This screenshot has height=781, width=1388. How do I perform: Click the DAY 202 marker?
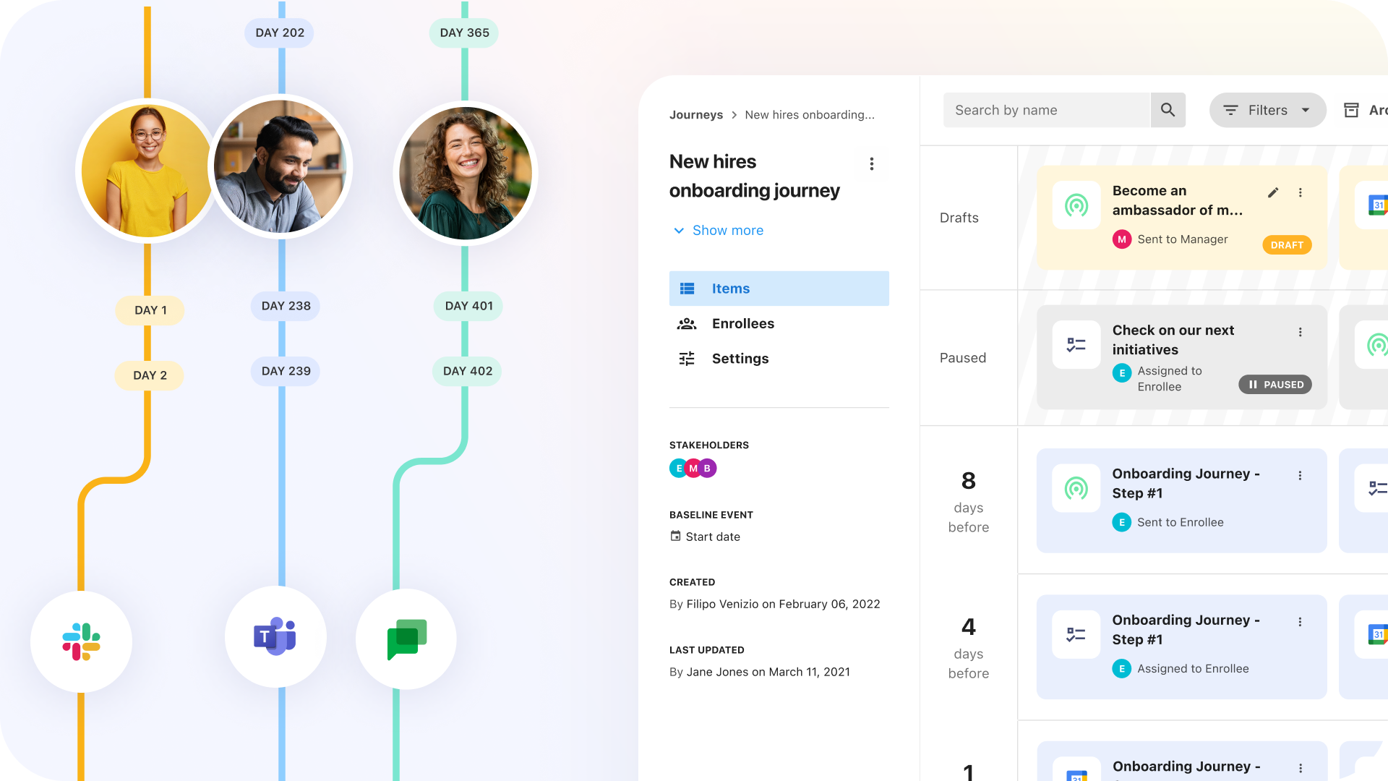pos(280,33)
